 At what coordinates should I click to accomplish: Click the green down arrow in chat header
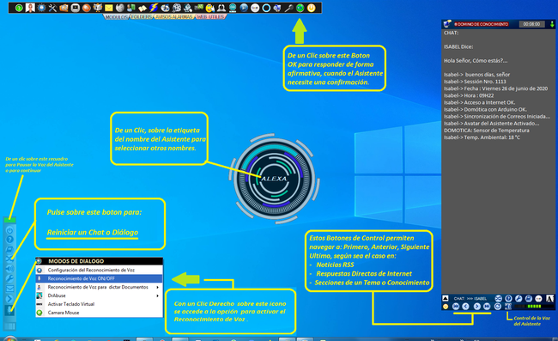coord(552,24)
